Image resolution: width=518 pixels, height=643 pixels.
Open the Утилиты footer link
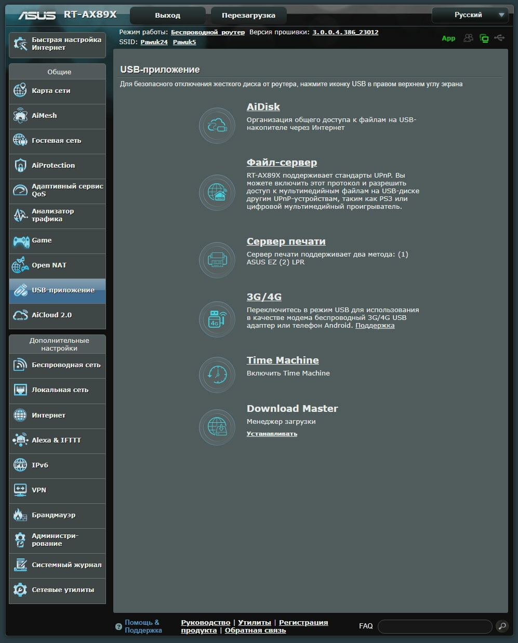[x=255, y=622]
